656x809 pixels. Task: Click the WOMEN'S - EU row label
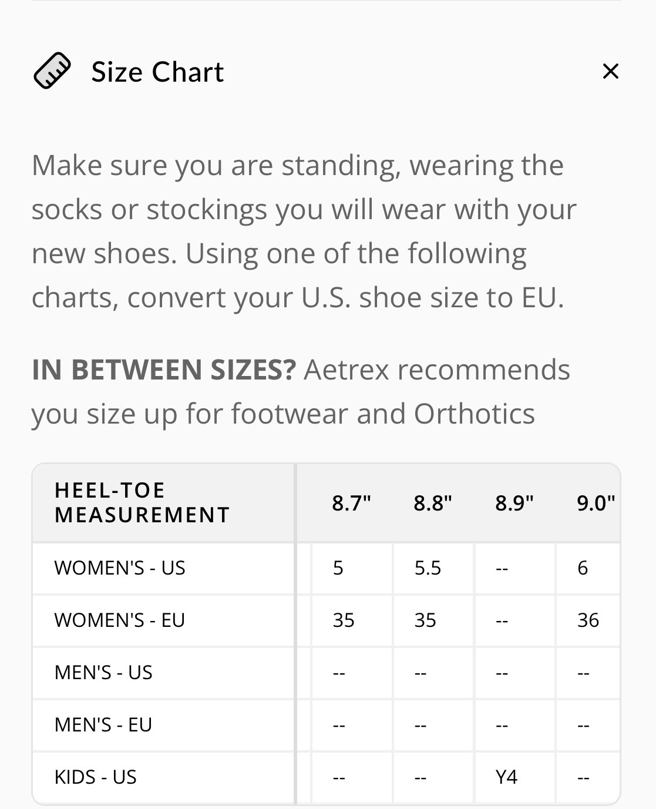[x=120, y=620]
